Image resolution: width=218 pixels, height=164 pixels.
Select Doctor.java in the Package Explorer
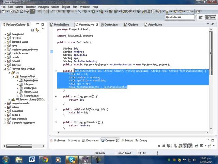point(28,88)
